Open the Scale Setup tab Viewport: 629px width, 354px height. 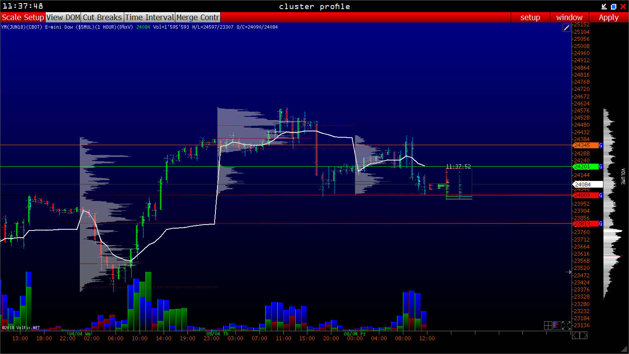[23, 17]
